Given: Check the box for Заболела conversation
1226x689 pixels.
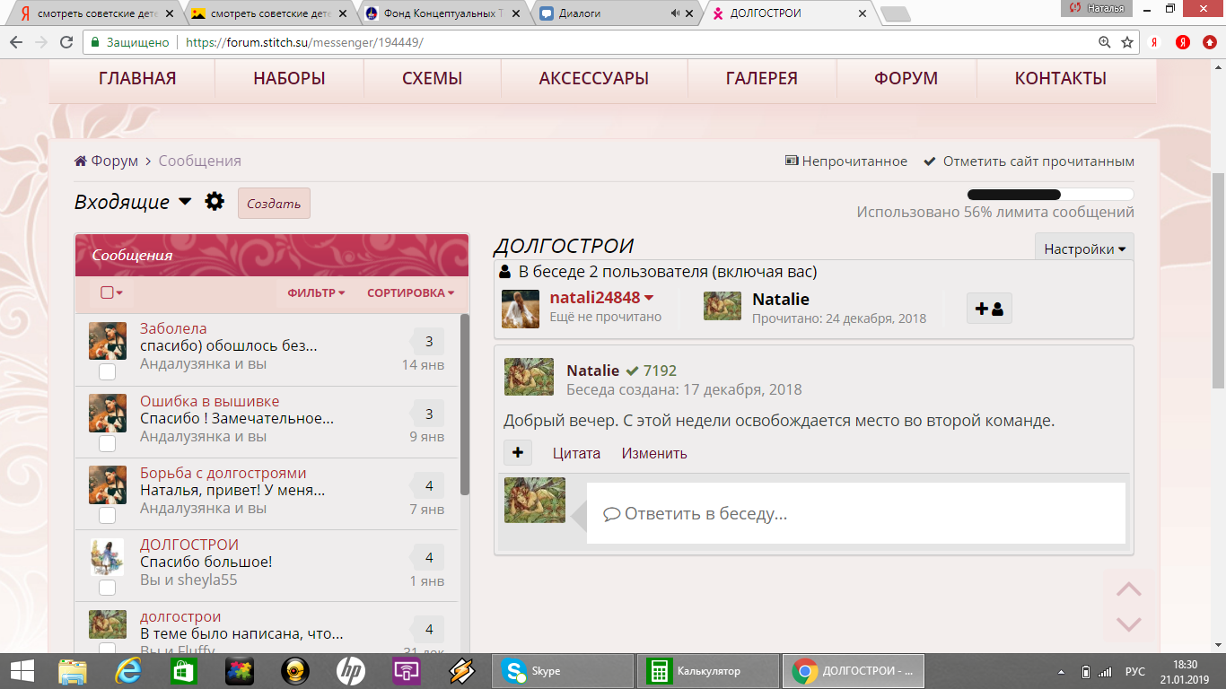Looking at the screenshot, I should pyautogui.click(x=107, y=371).
